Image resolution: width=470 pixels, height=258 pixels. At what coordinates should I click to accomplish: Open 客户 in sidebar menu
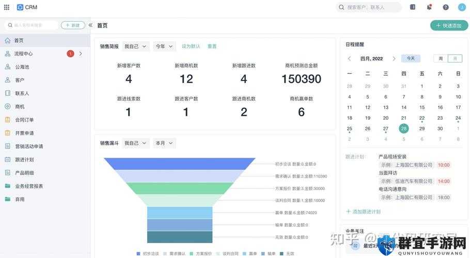[45, 80]
